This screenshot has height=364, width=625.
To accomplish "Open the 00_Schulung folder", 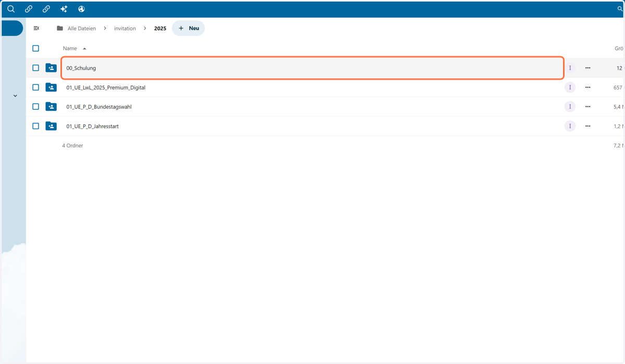I will [x=81, y=68].
